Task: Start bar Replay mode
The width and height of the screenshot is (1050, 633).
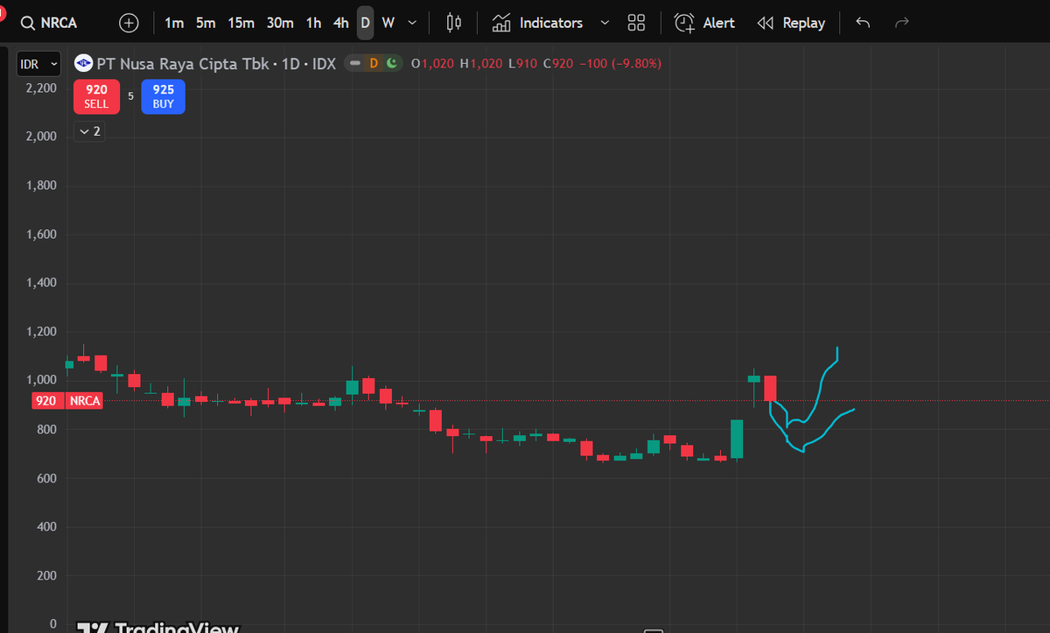Action: pos(791,23)
